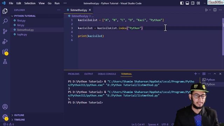Screen dimensions: 224x126
Task: Toggle the bottom panel layout
Action: point(187,3)
